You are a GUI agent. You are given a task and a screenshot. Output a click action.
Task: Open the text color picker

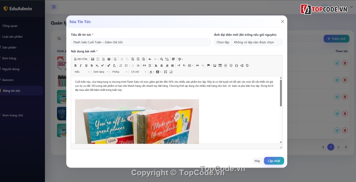(152, 72)
